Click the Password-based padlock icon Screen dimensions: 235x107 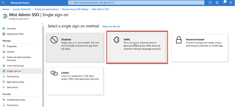(x=179, y=40)
